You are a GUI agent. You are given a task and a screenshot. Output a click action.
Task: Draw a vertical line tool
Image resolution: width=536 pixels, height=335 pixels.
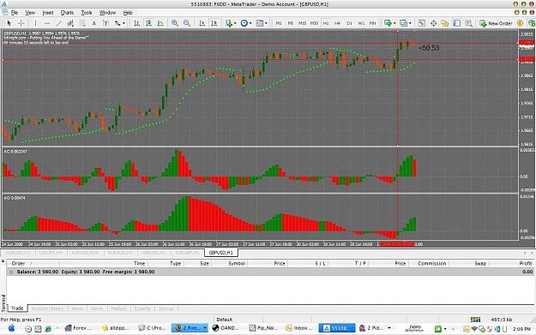35,23
